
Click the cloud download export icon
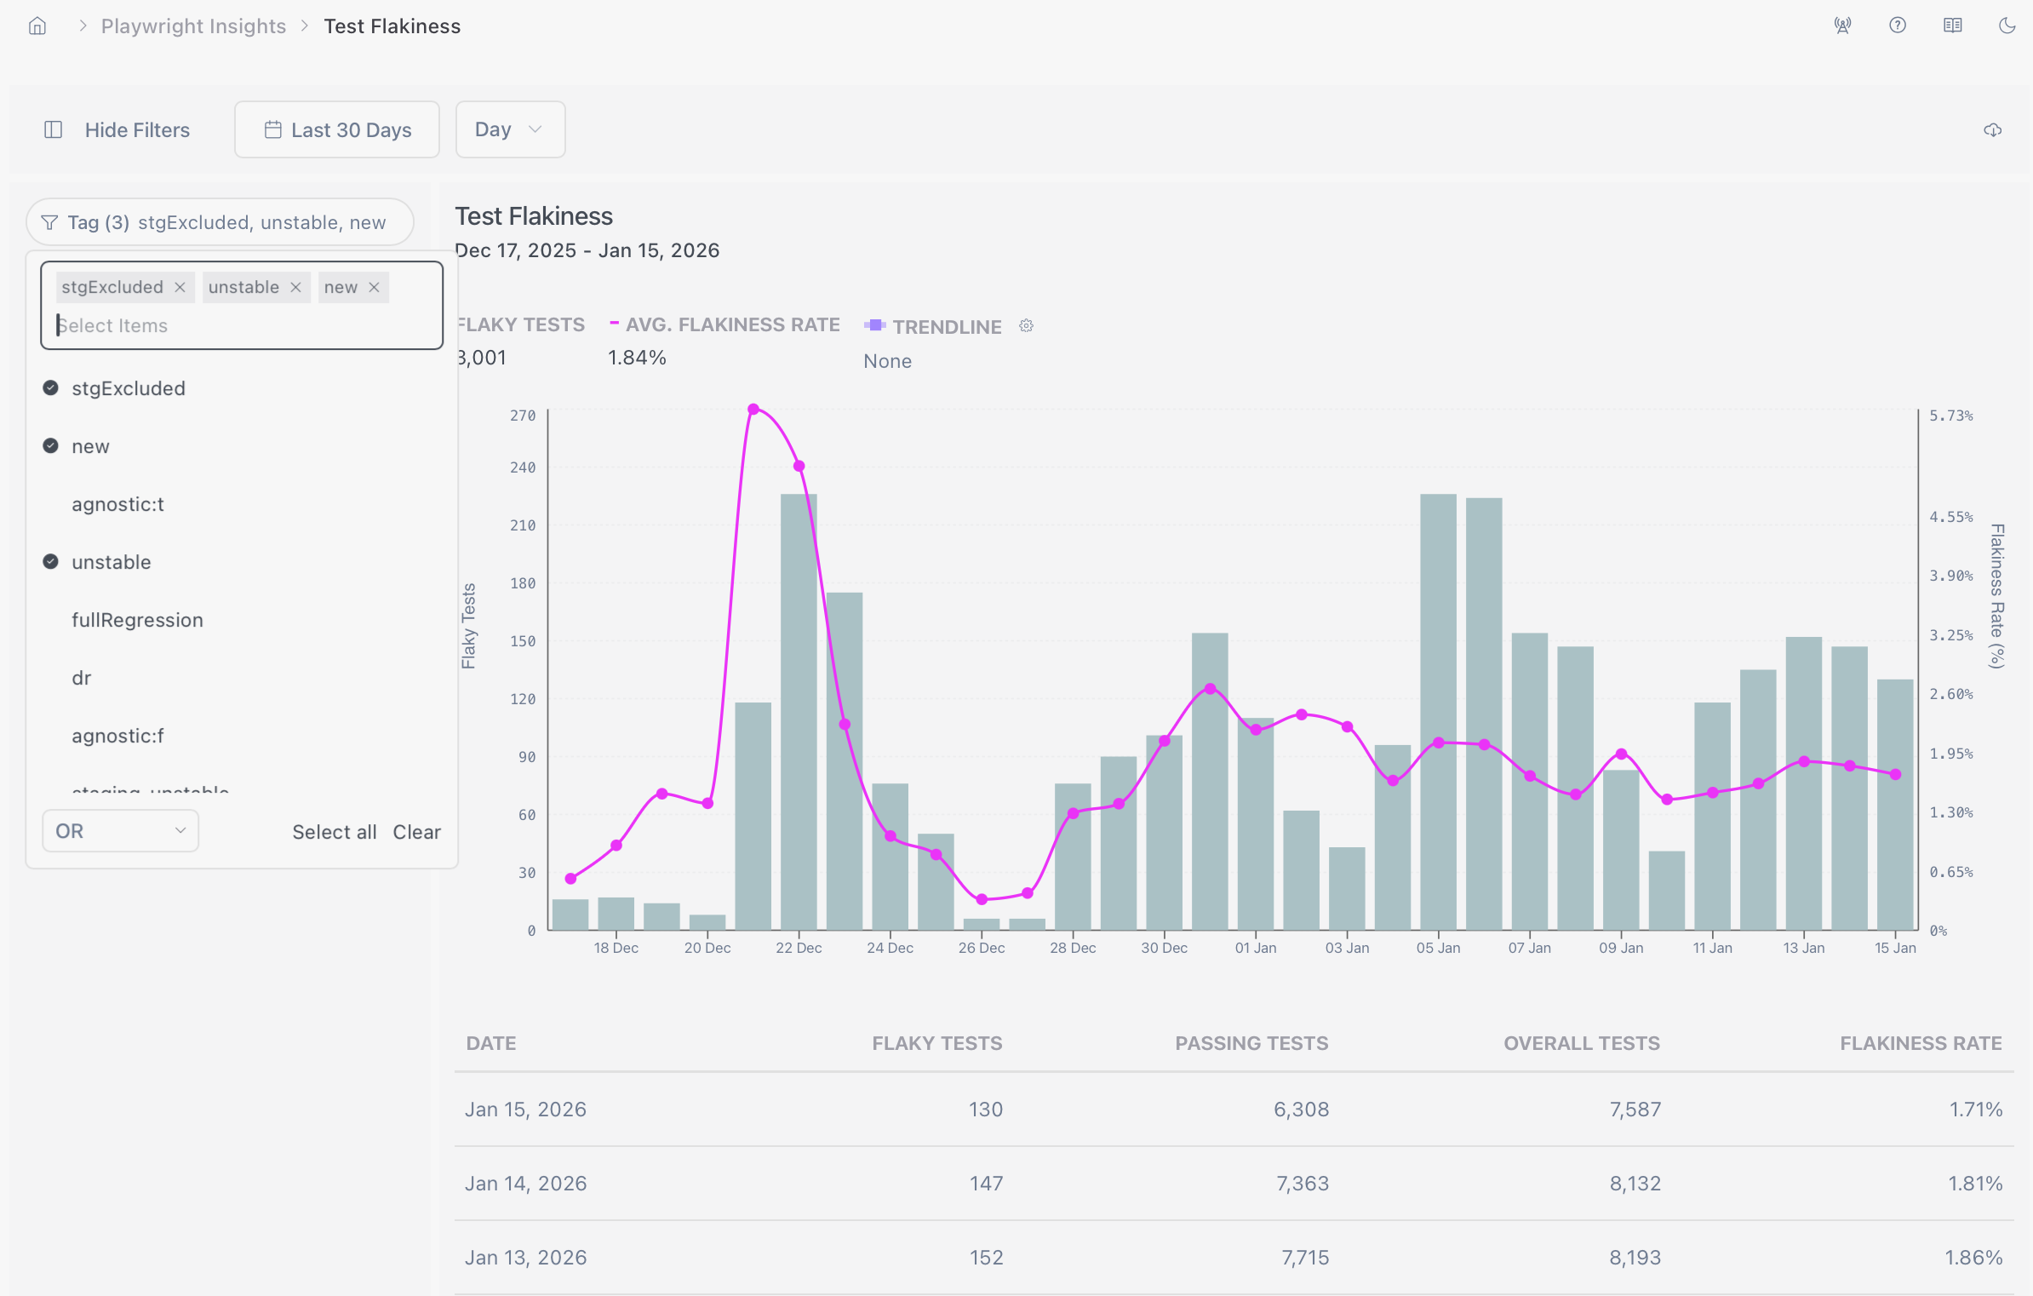pyautogui.click(x=1992, y=130)
